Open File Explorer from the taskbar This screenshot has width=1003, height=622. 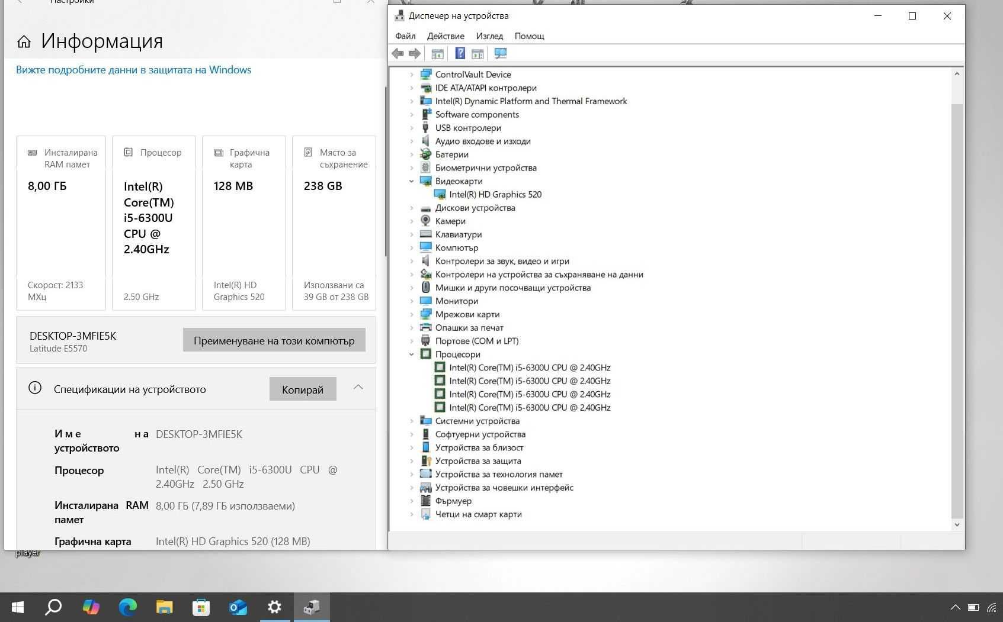(164, 607)
